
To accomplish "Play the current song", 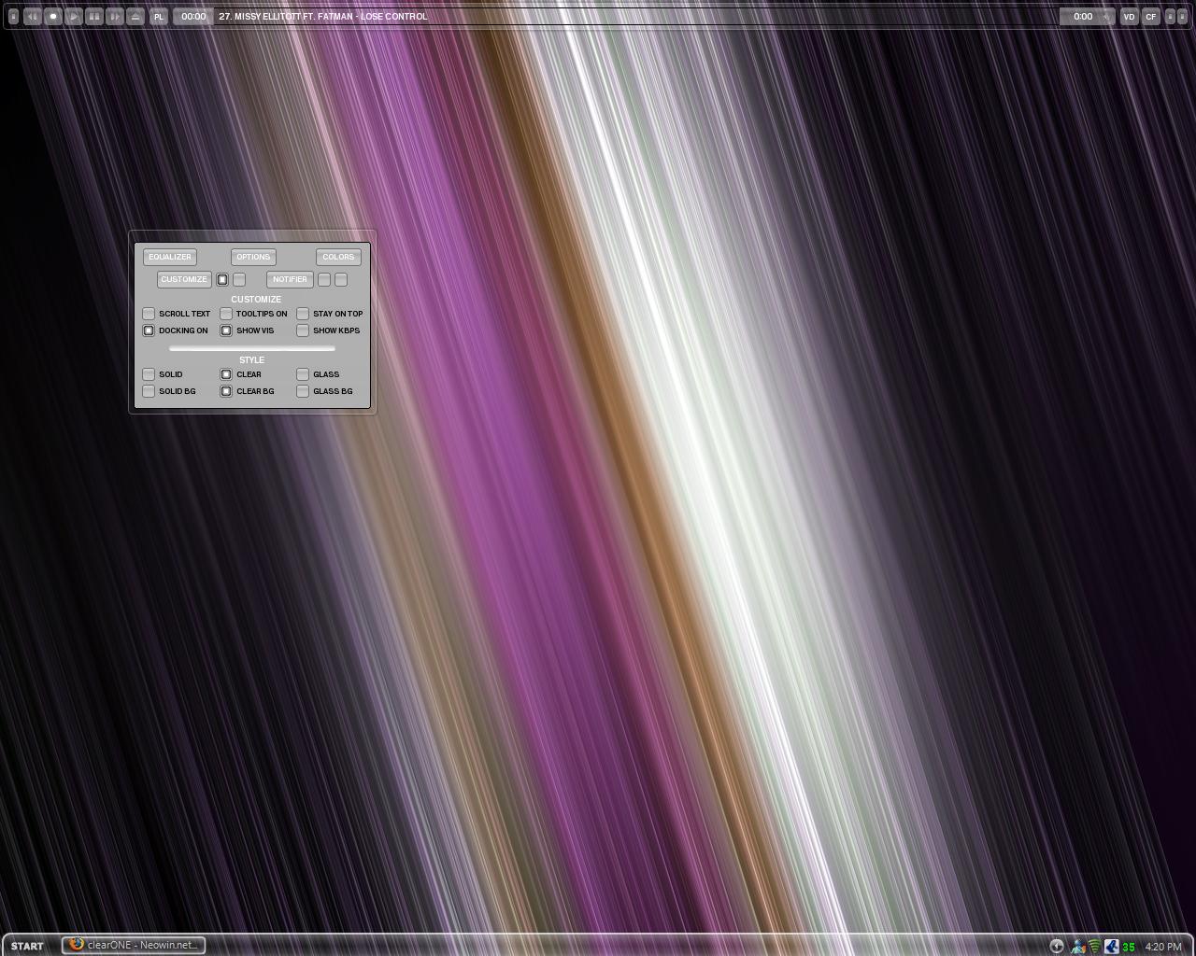I will [x=74, y=16].
